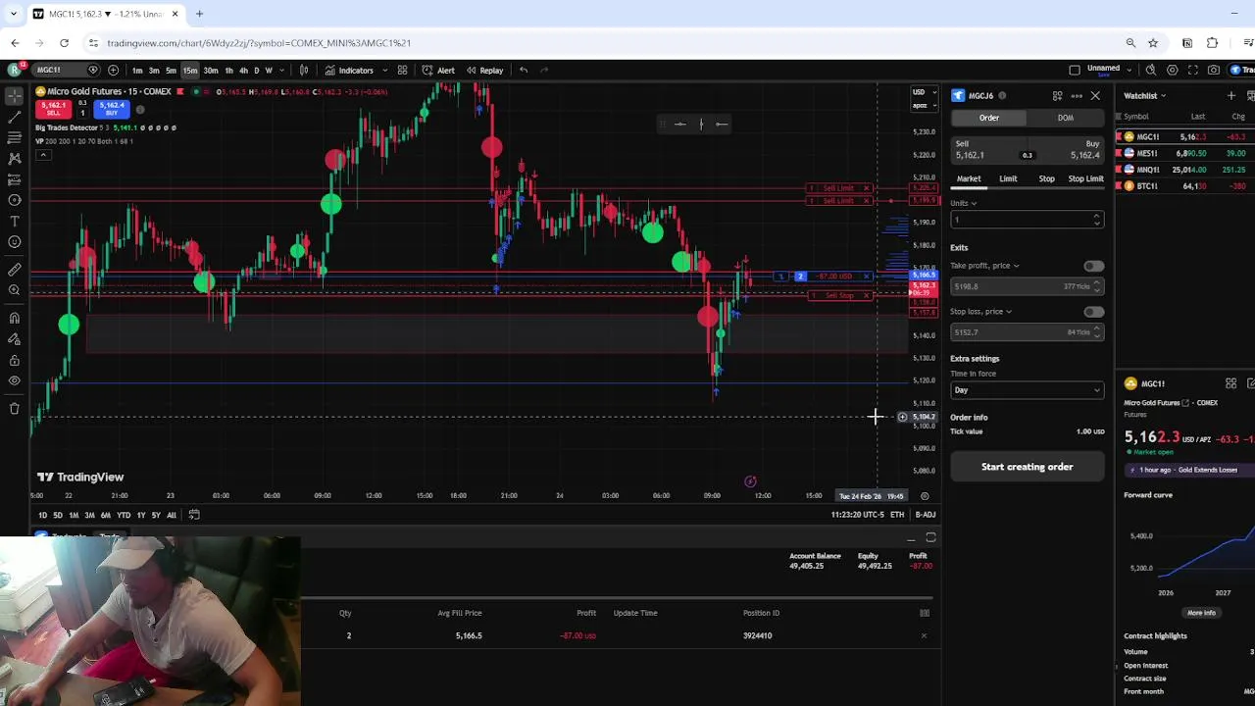Open Time in force Day dropdown
Image resolution: width=1255 pixels, height=706 pixels.
point(1027,390)
